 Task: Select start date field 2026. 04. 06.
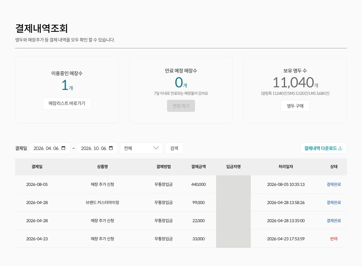(50, 148)
